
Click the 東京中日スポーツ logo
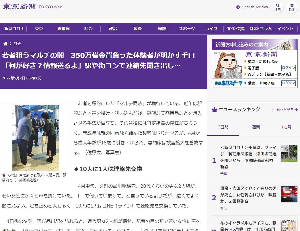click(229, 83)
